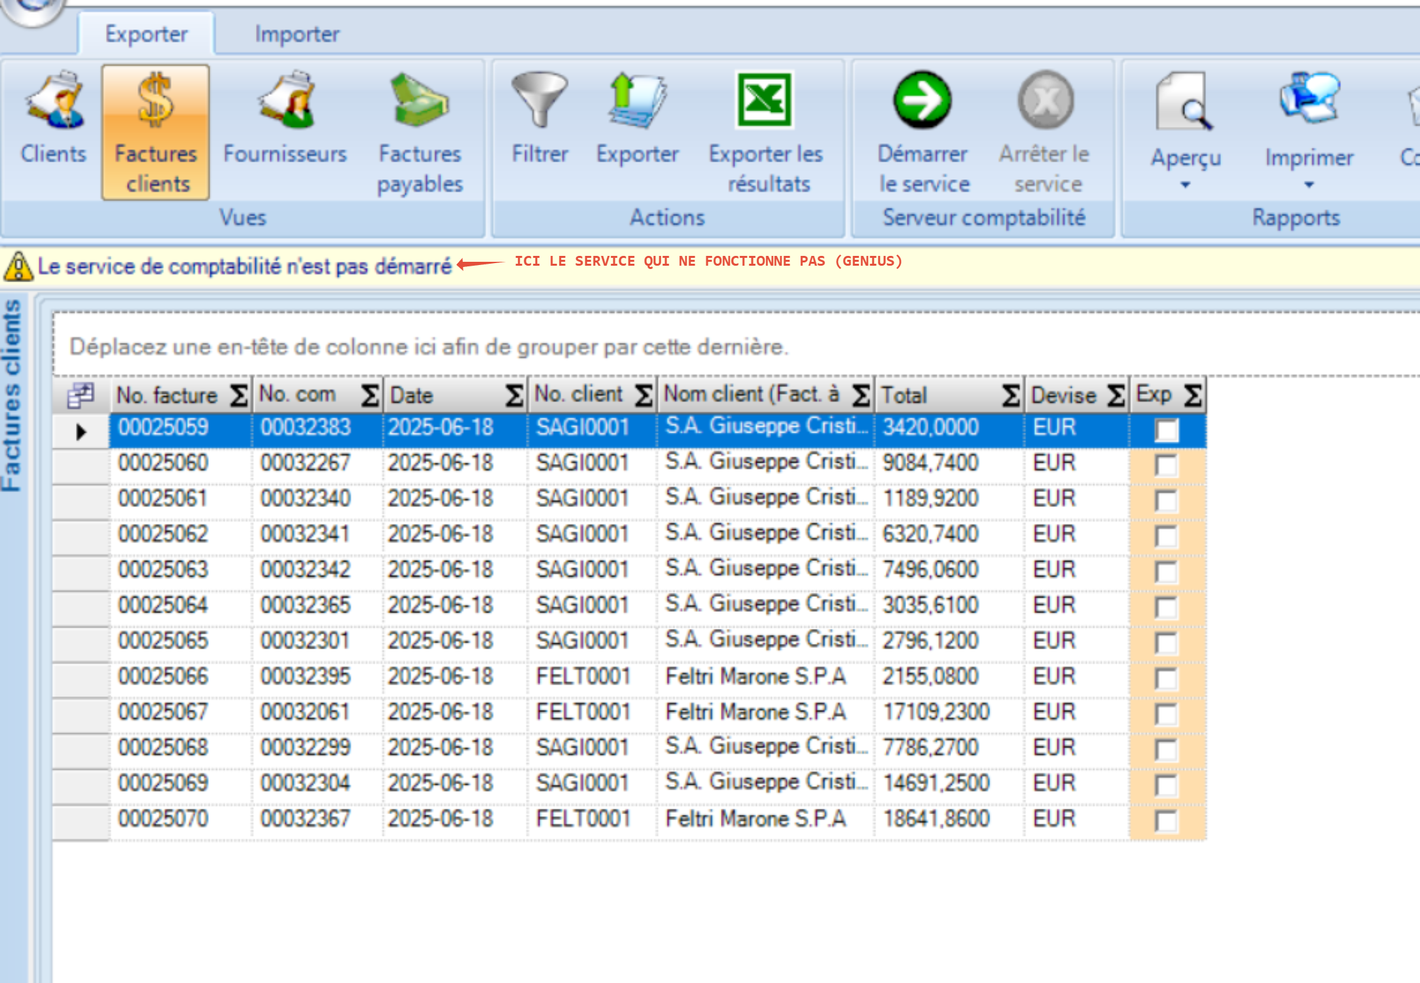Click the Filtrer funnel icon
This screenshot has width=1420, height=983.
539,101
